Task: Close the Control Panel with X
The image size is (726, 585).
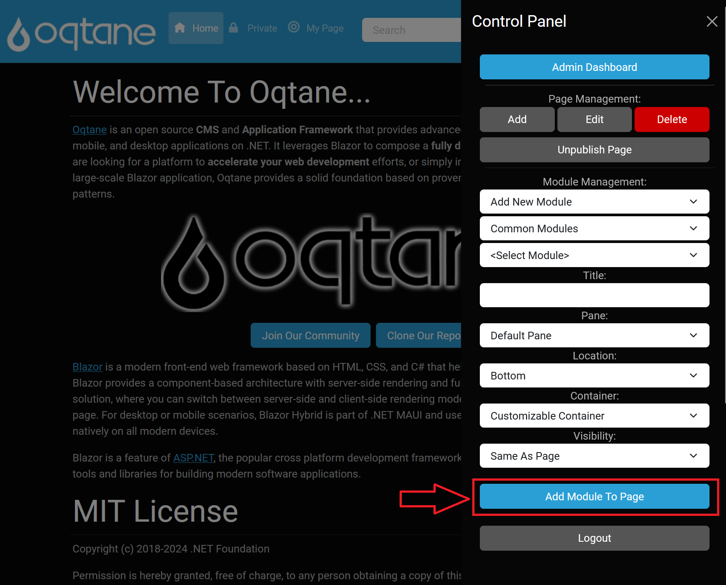Action: [712, 21]
